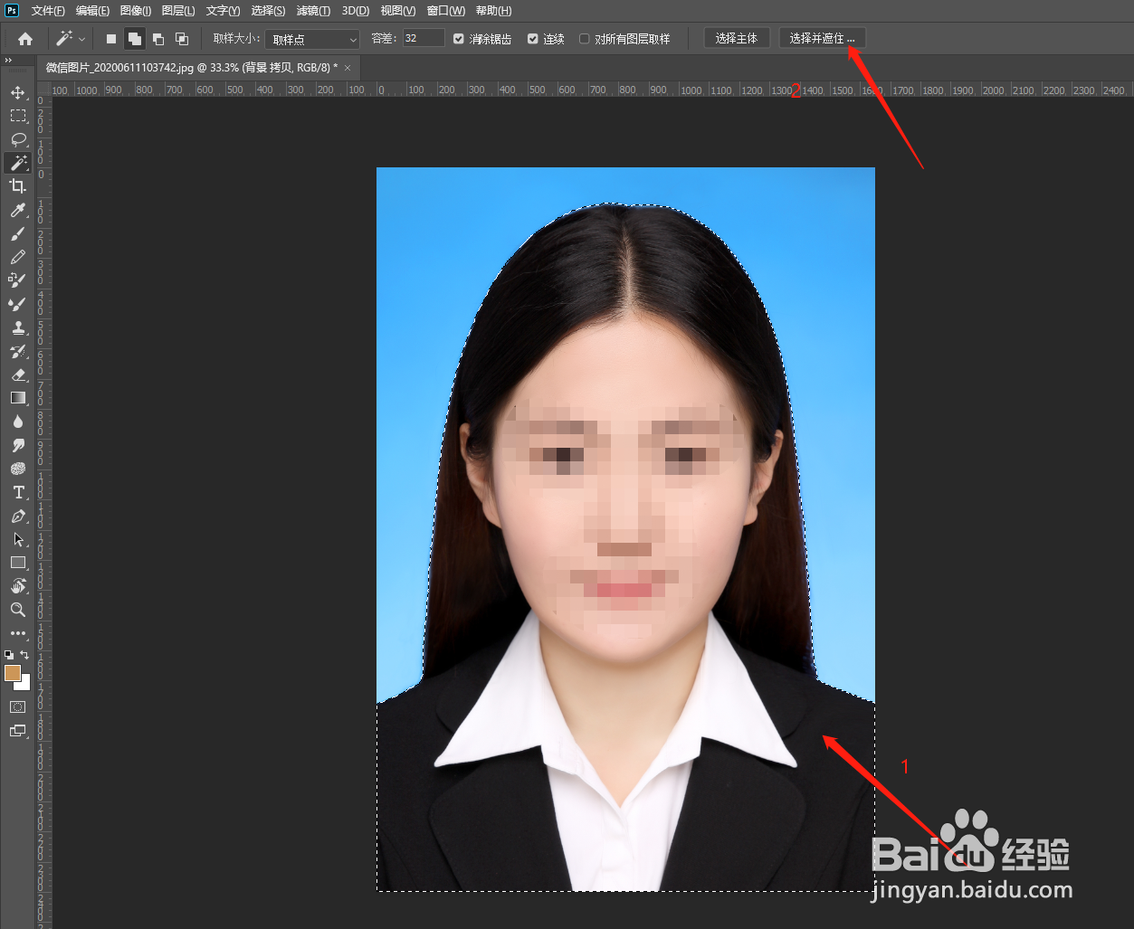Open the background color swatch
The height and width of the screenshot is (929, 1134).
(25, 685)
